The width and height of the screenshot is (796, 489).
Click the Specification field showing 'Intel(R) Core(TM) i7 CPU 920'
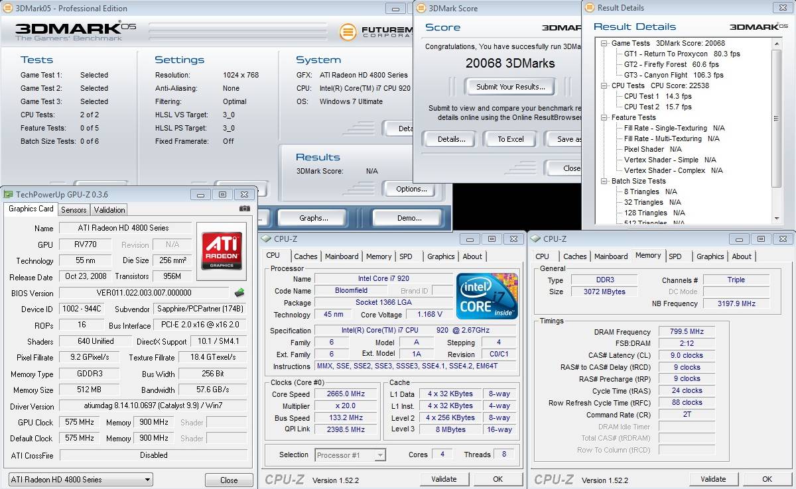click(x=415, y=330)
